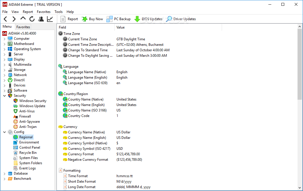Open the File menu
Viewport: 303px width, 191px height.
coord(5,12)
